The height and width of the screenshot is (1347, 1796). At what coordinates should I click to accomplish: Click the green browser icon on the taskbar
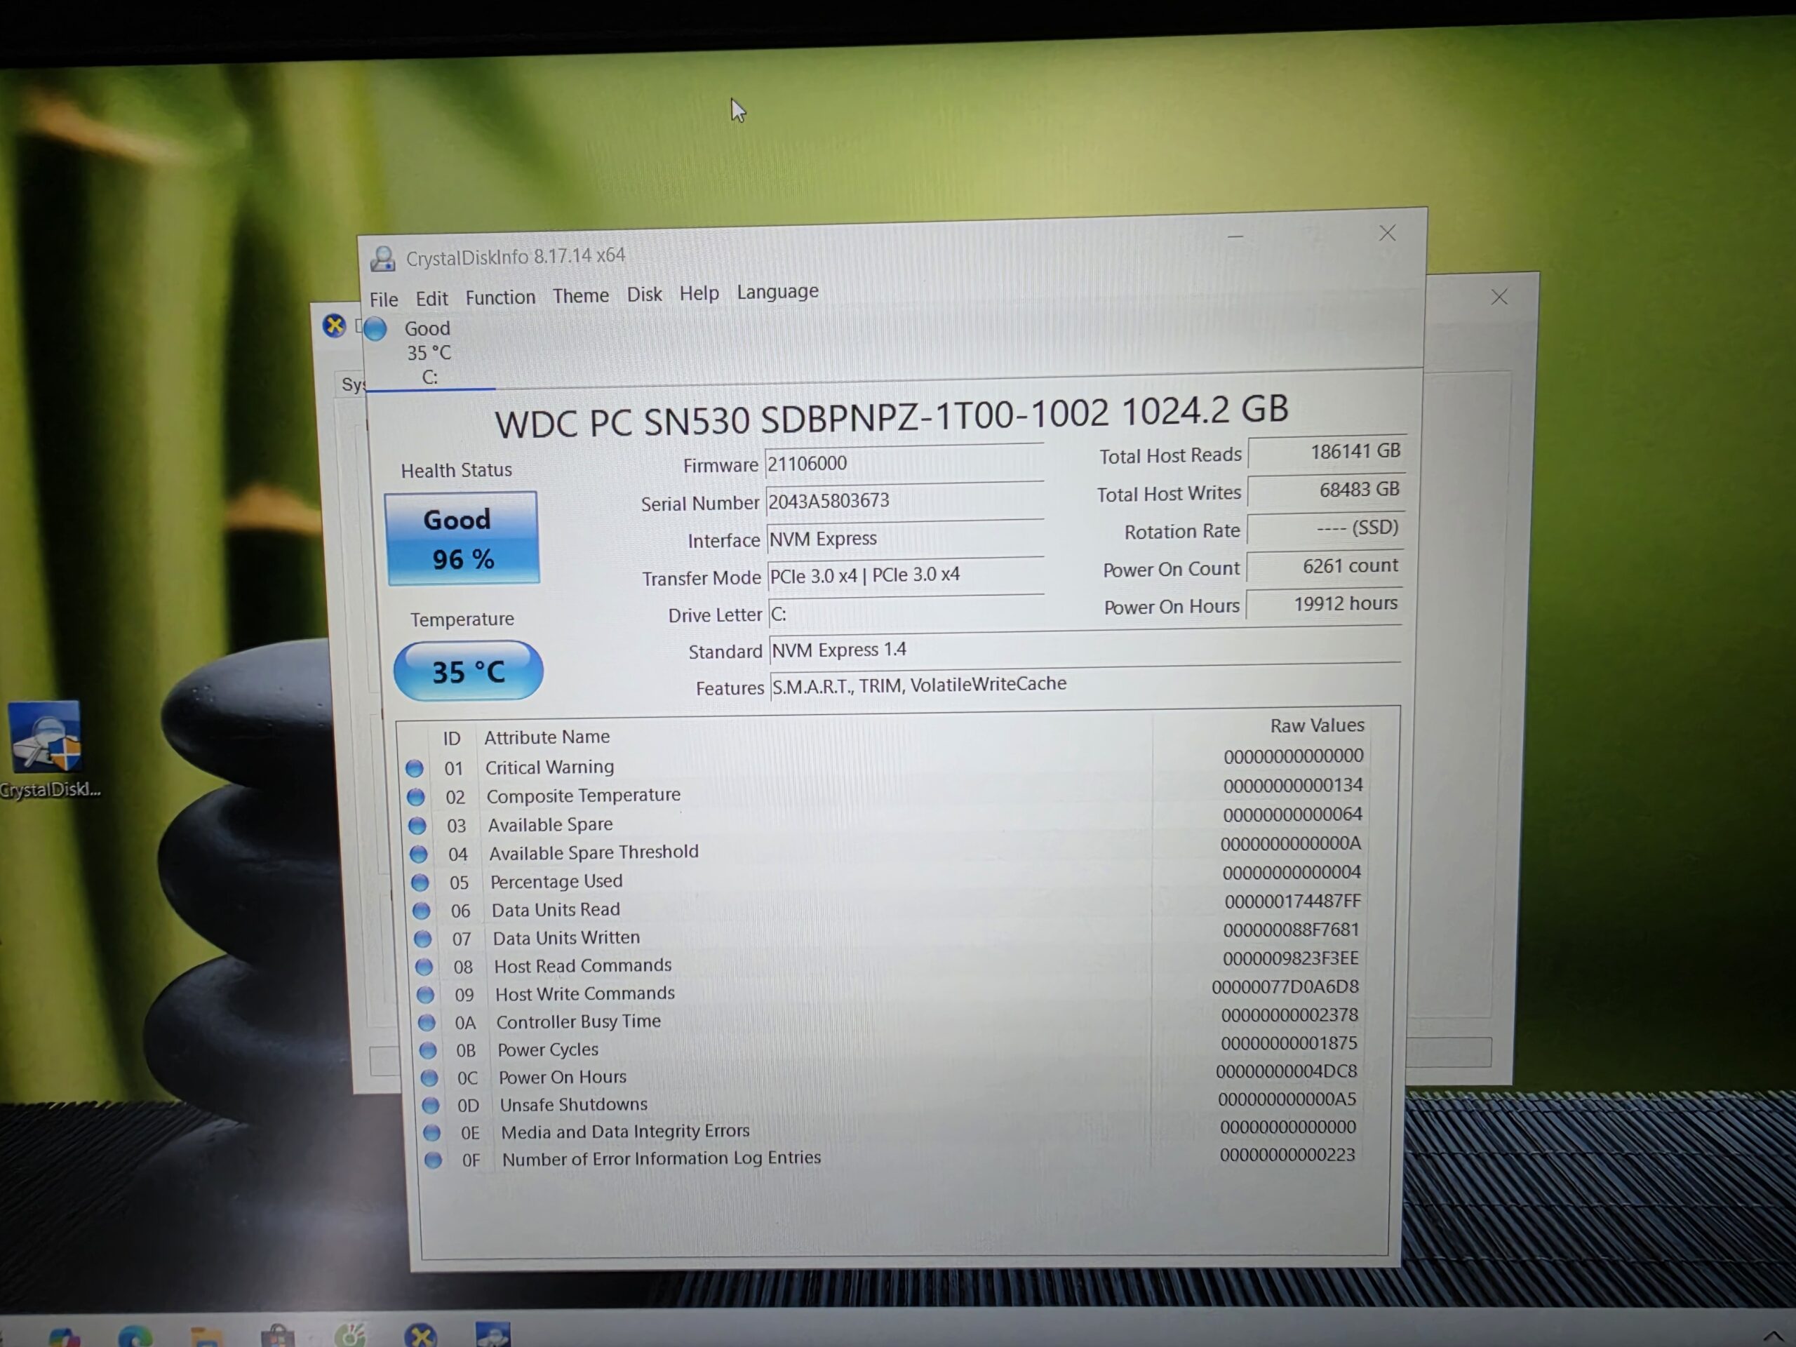coord(350,1336)
